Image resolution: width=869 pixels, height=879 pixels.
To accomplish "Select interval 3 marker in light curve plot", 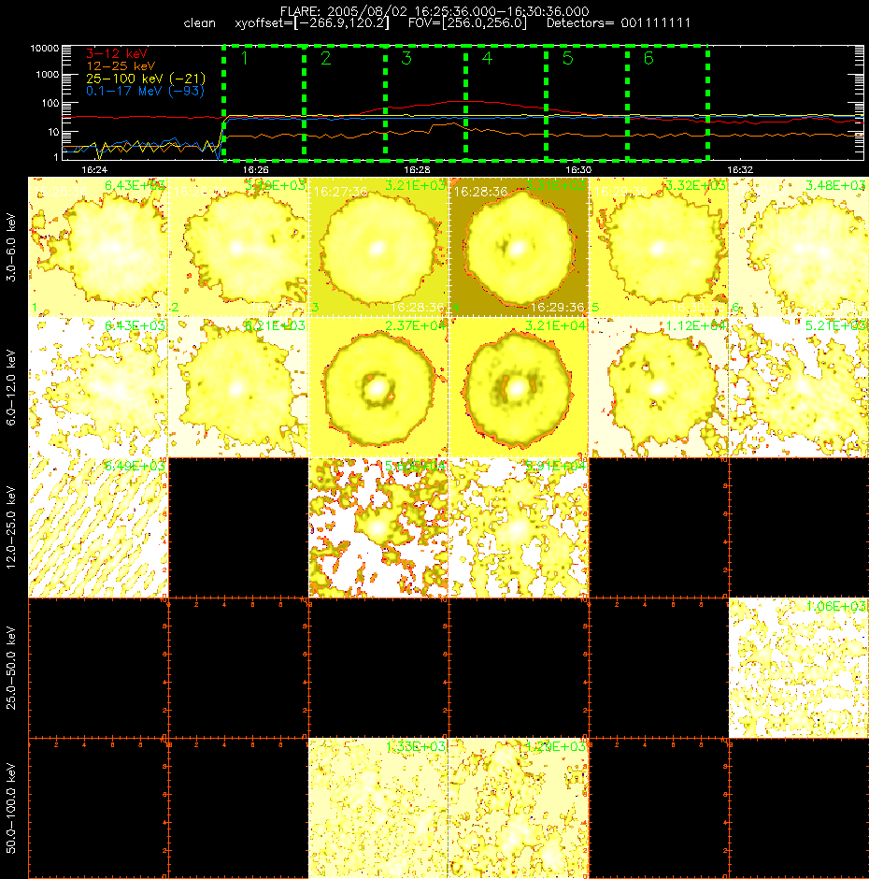I will tap(406, 58).
